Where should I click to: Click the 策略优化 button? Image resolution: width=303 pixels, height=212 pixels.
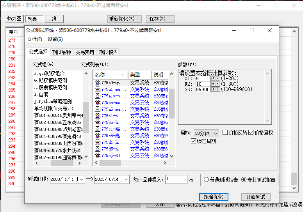pos(214,197)
